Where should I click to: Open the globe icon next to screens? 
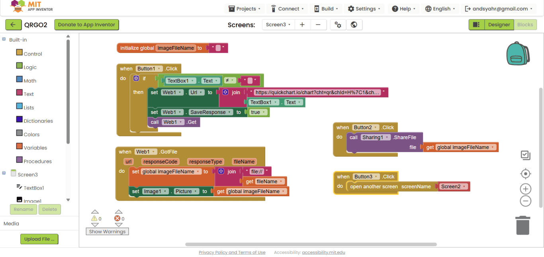pyautogui.click(x=354, y=25)
